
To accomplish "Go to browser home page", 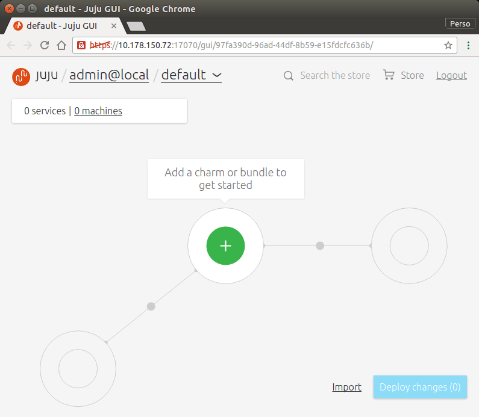I will point(61,45).
